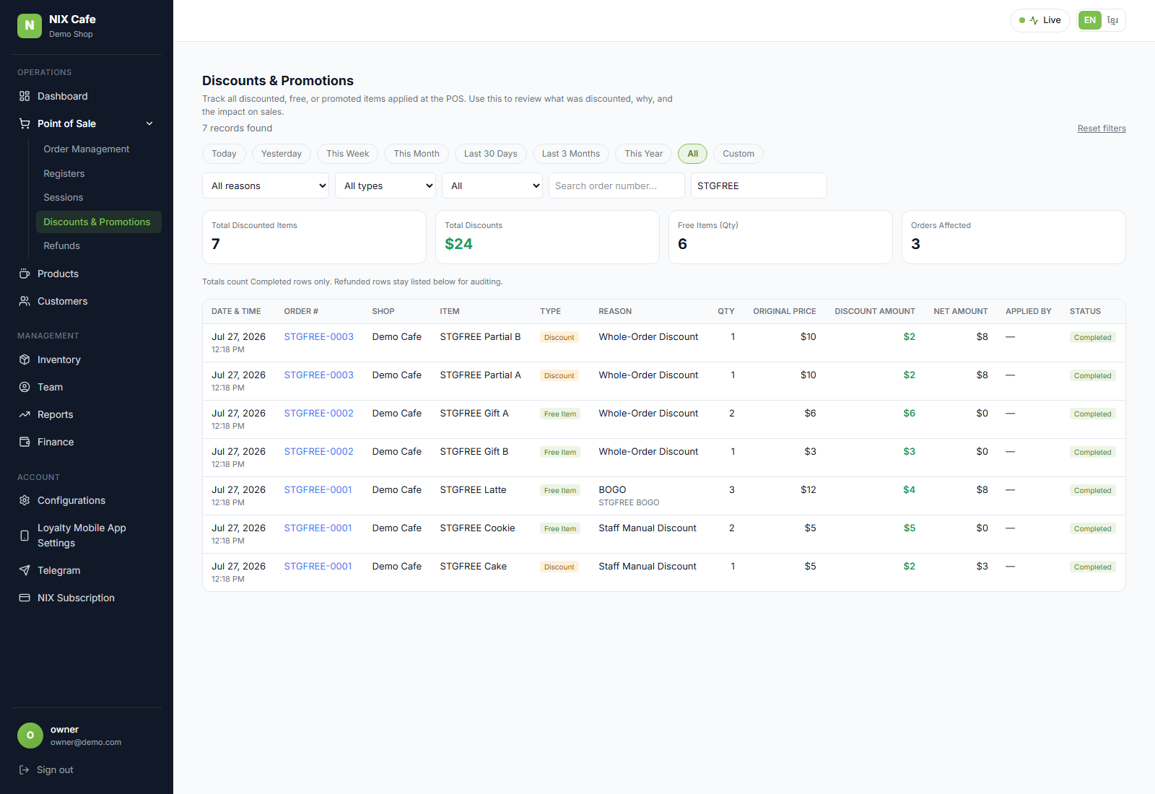This screenshot has height=794, width=1155.
Task: Click the STGFREE item search field
Action: [759, 186]
